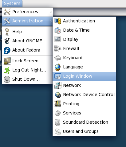Click the Printing printer icon
The width and height of the screenshot is (126, 147).
coord(58,104)
